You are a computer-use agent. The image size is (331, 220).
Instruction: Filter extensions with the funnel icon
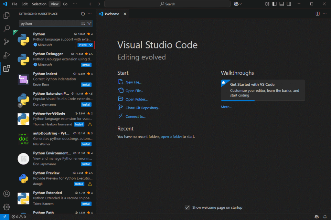pyautogui.click(x=90, y=23)
